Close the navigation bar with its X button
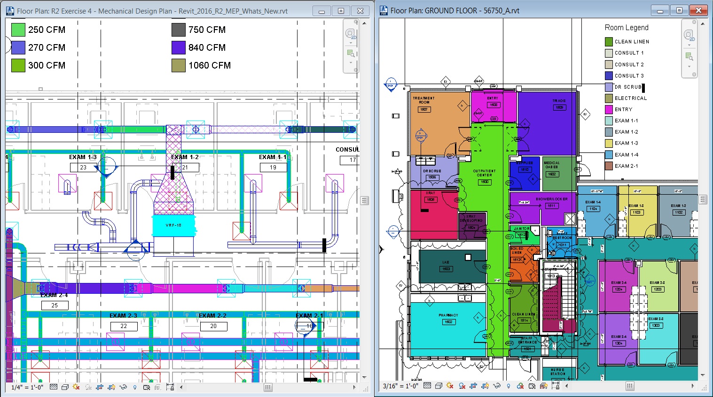Viewport: 713px width, 397px height. (356, 21)
